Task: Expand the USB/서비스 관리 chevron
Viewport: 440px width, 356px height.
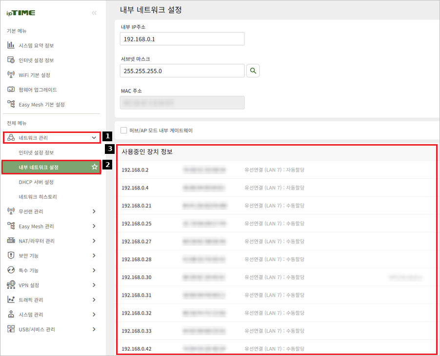Action: [x=94, y=329]
